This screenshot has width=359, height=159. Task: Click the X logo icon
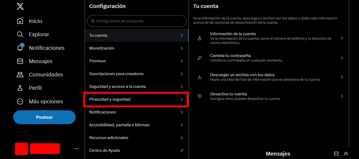click(20, 6)
